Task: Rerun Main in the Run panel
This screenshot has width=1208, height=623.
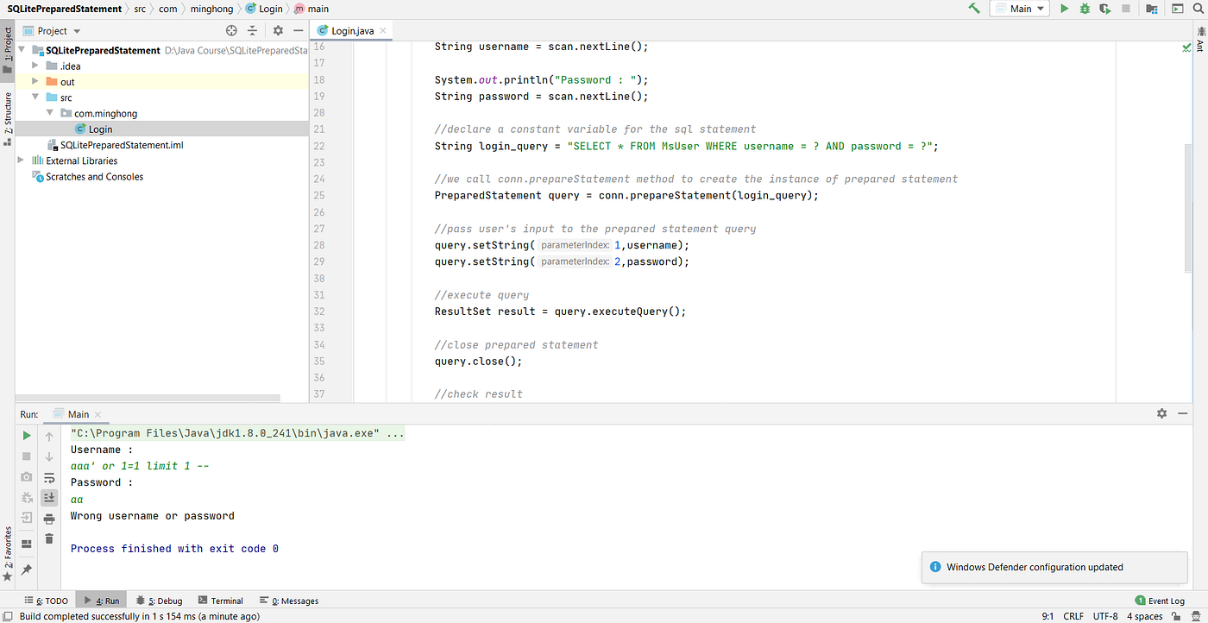Action: pos(27,437)
